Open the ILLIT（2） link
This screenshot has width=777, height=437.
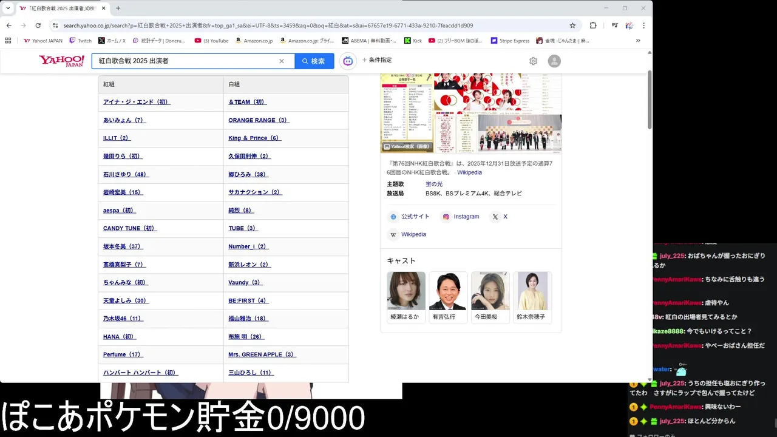click(x=117, y=138)
